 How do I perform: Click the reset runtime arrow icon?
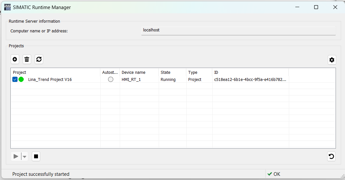click(331, 157)
